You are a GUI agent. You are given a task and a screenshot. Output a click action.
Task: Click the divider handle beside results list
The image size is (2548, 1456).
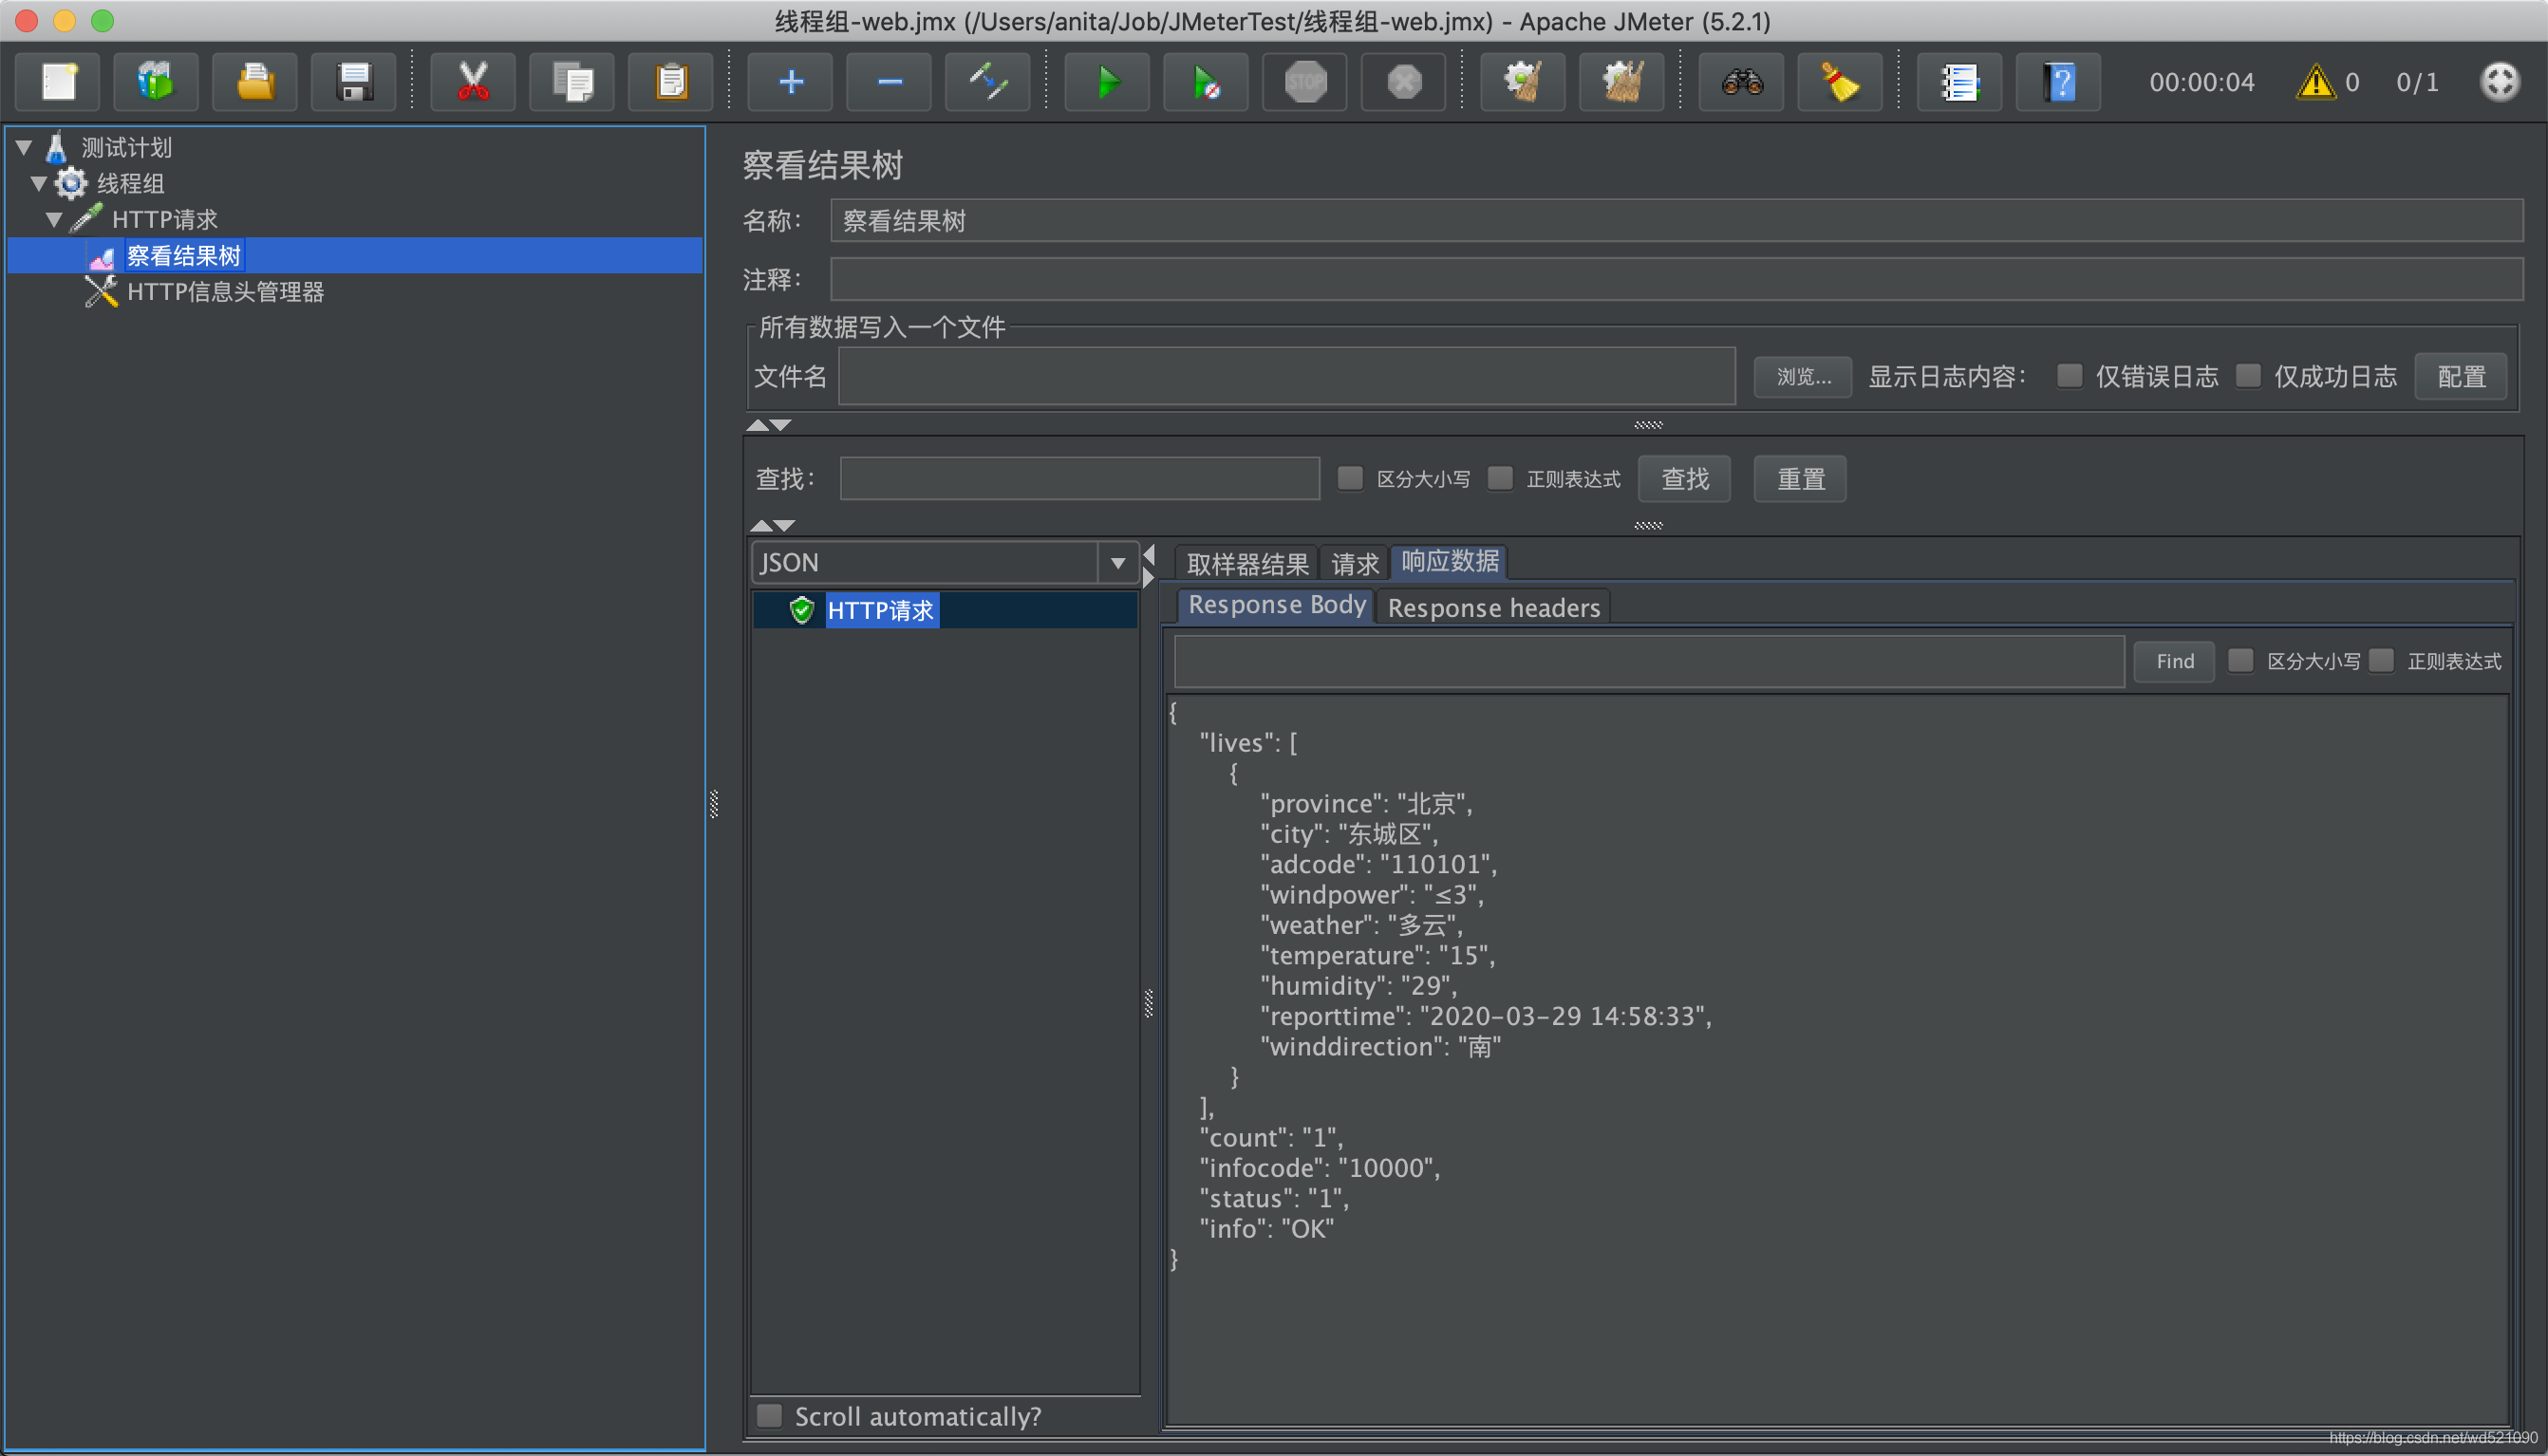(x=1148, y=1003)
